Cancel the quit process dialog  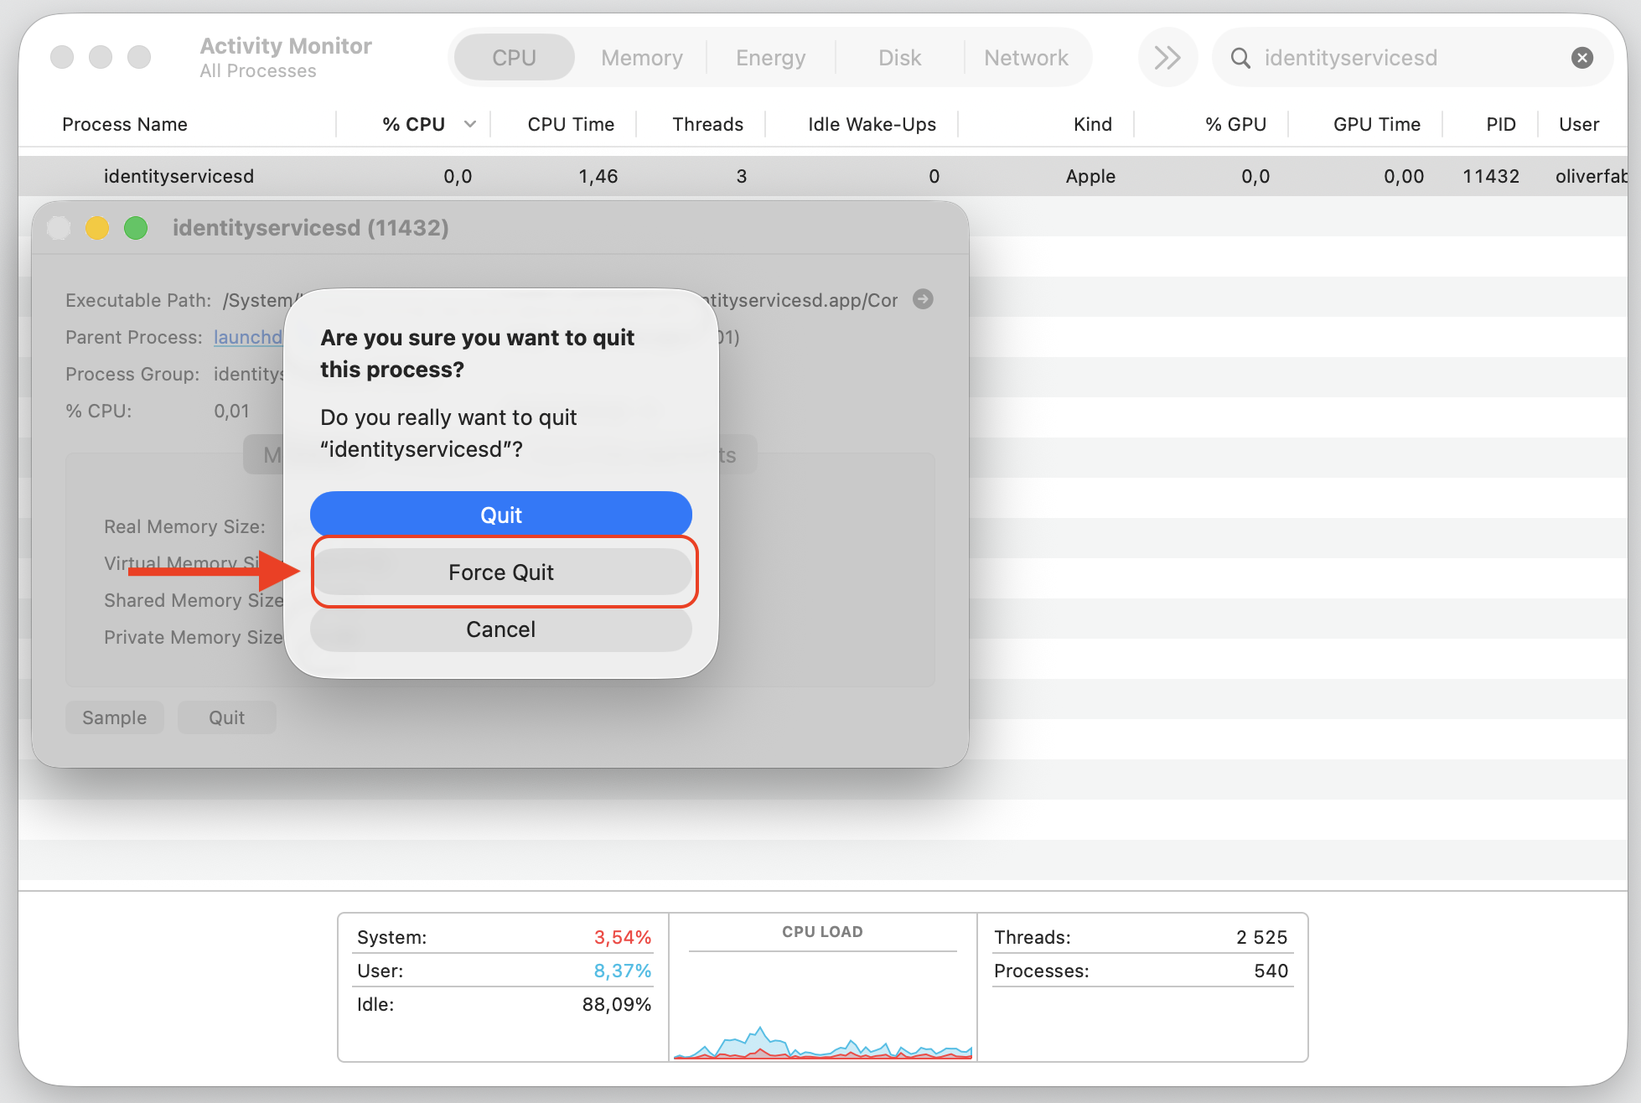coord(501,629)
